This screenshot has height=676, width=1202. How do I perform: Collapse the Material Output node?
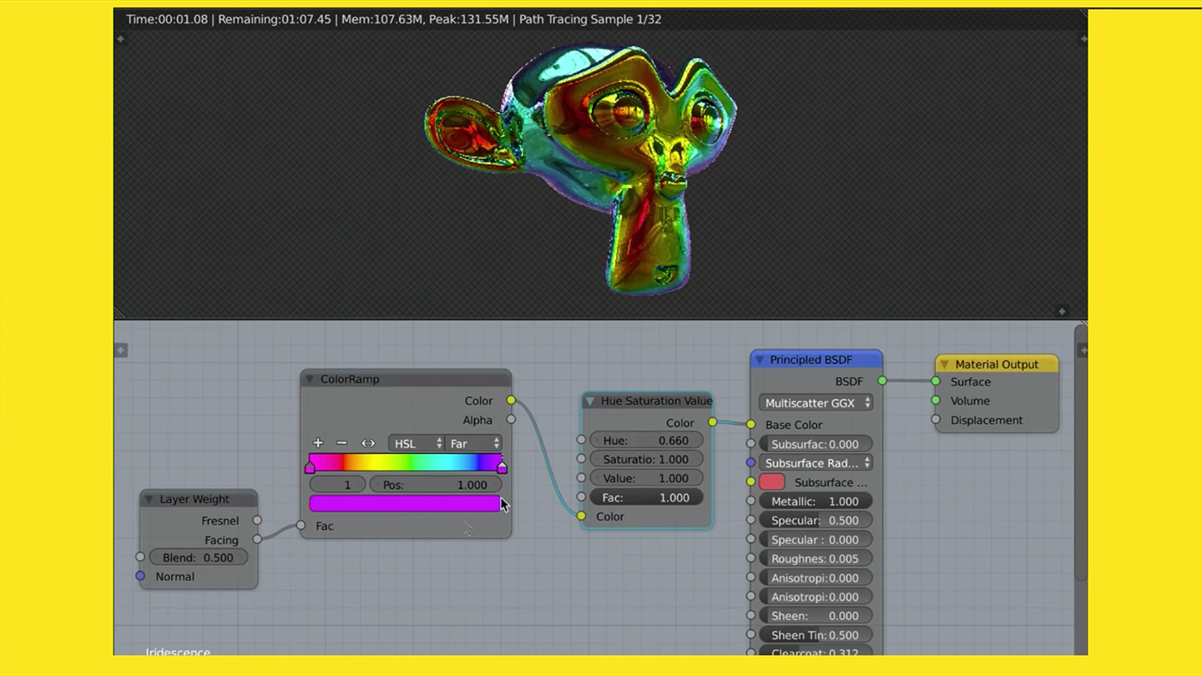[944, 364]
